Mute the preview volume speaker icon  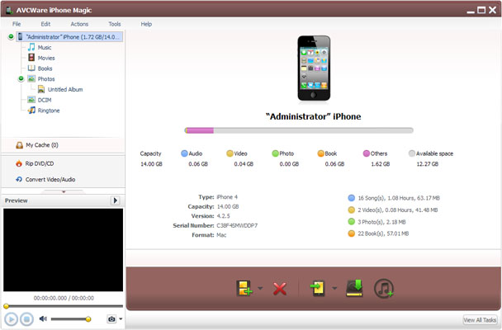pos(43,318)
